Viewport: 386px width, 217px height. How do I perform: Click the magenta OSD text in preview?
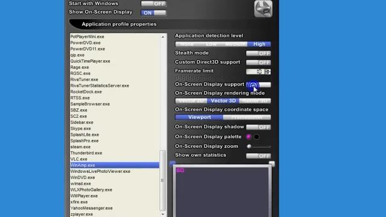[x=180, y=170]
